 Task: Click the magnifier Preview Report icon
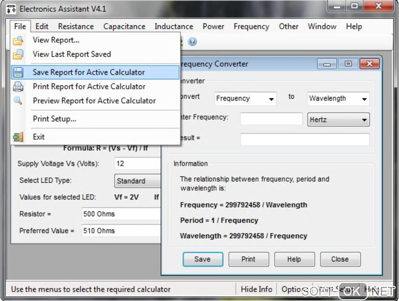tap(18, 101)
